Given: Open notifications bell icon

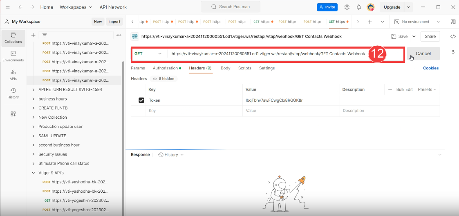Looking at the screenshot, I should (x=358, y=7).
